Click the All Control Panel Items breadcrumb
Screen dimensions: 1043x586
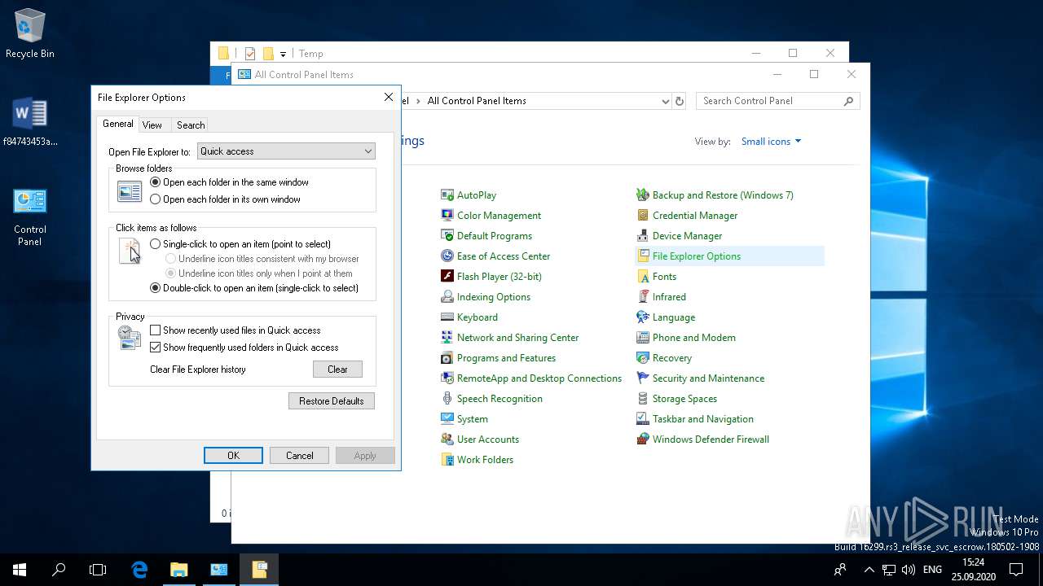tap(477, 101)
